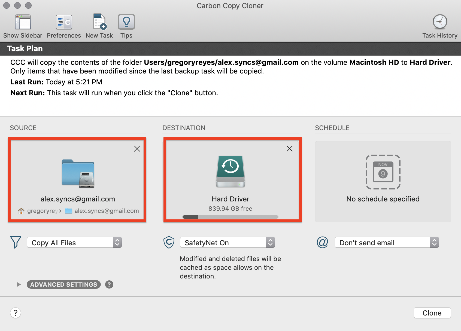Click the calendar schedule icon

point(383,172)
